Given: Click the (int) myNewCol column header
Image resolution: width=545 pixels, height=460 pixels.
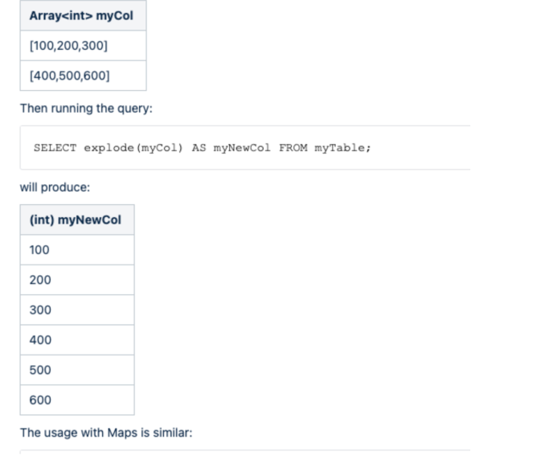Looking at the screenshot, I should click(77, 220).
